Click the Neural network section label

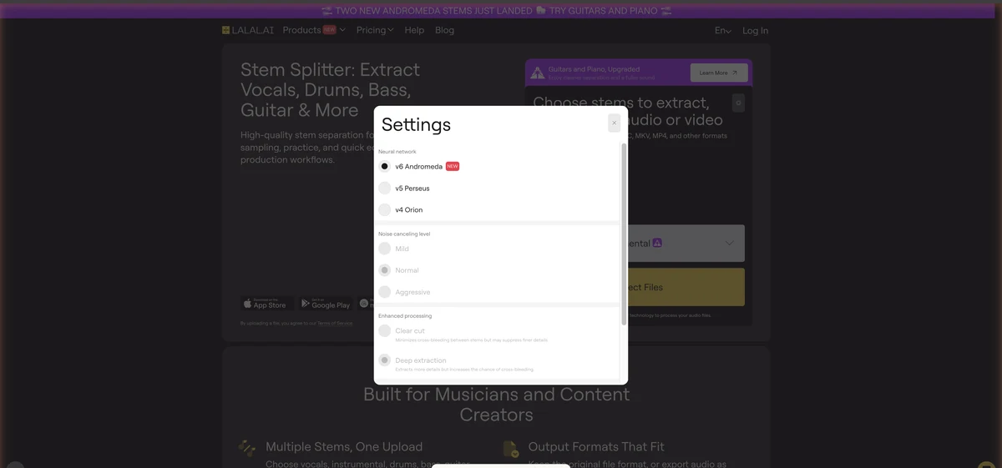pos(397,152)
